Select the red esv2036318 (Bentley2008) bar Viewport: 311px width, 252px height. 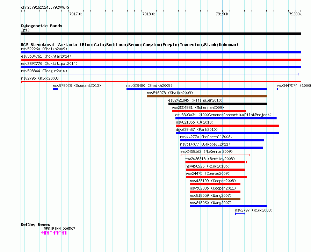[x=216, y=162]
